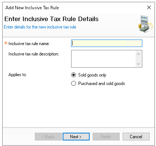Cancel the new tax rule wizard
This screenshot has height=146, width=156.
pyautogui.click(x=136, y=136)
